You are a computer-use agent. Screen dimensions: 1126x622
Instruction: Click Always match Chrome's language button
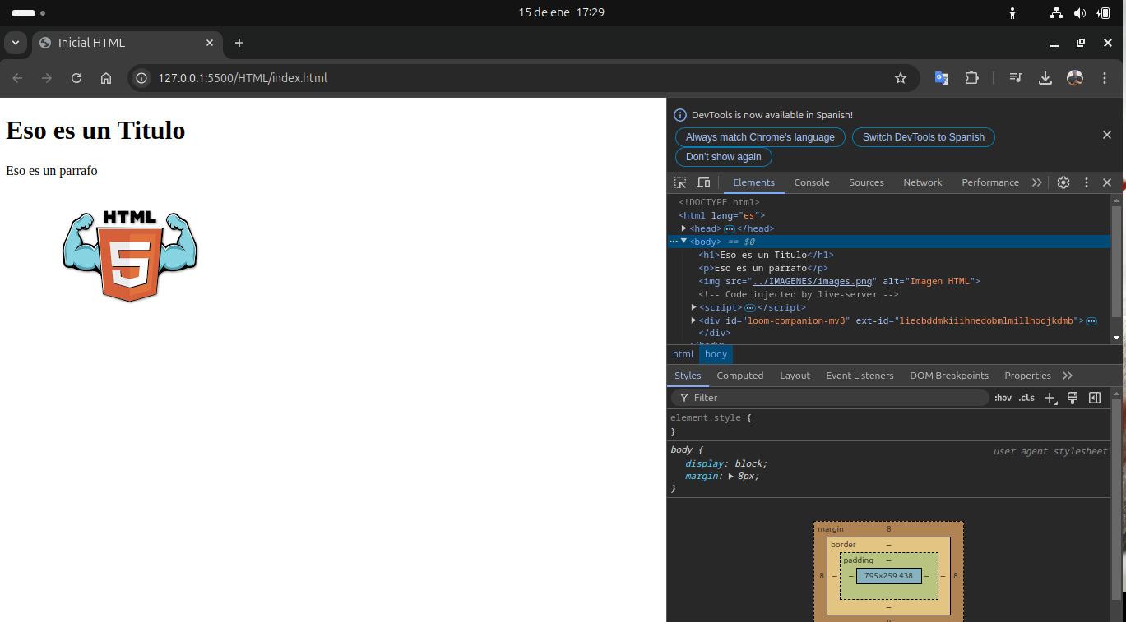pyautogui.click(x=760, y=137)
